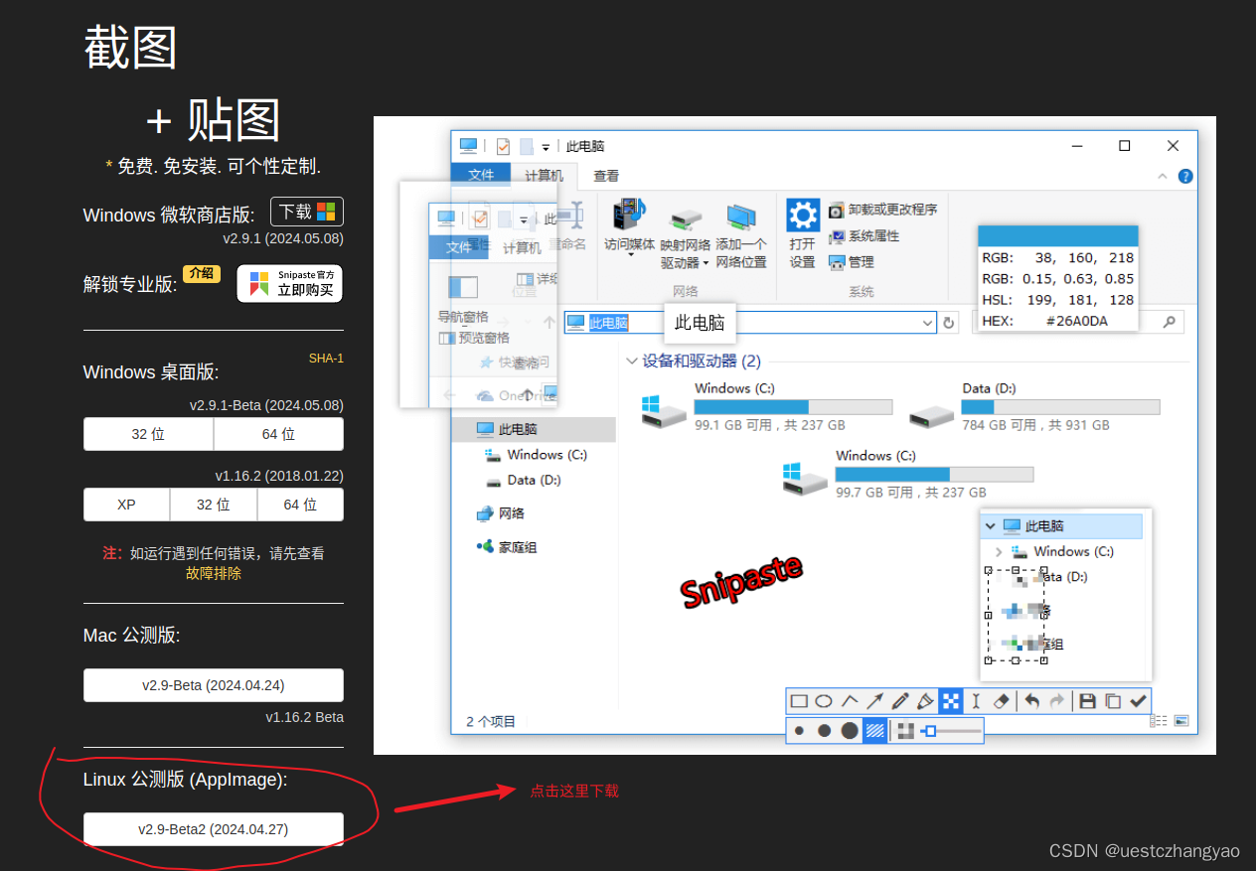Click the address bar showing 此电脑
This screenshot has height=871, width=1256.
click(750, 323)
